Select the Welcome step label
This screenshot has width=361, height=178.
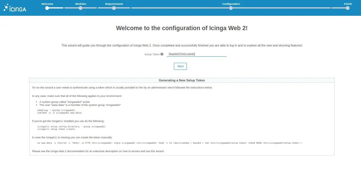pos(47,4)
